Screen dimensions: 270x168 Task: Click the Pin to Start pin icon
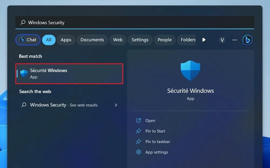[x=139, y=131]
